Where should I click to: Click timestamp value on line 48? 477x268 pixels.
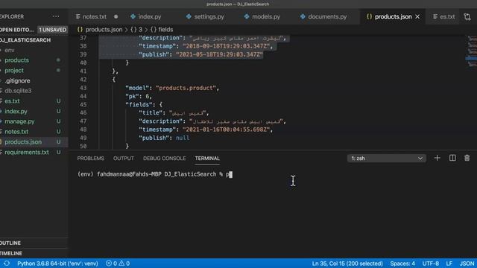[x=226, y=130]
